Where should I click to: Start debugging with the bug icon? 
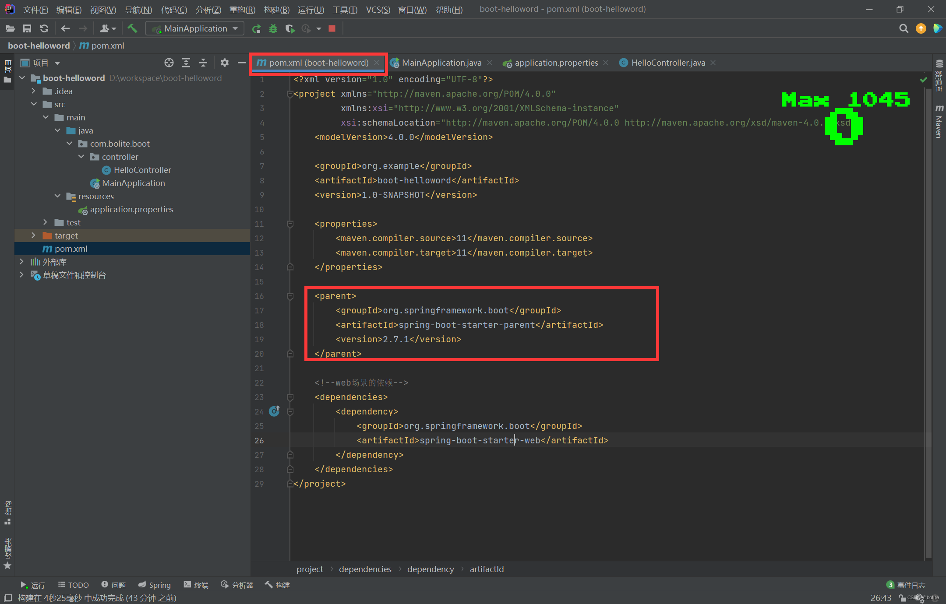tap(273, 28)
